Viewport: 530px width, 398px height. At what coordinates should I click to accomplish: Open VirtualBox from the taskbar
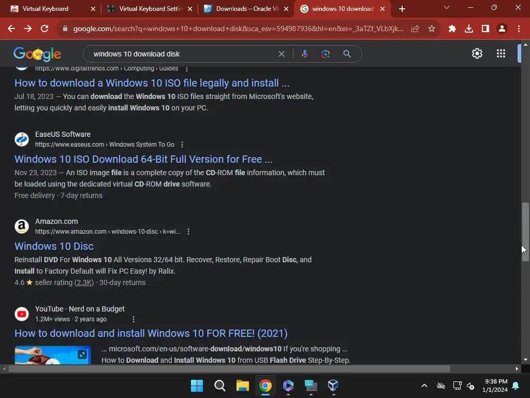pyautogui.click(x=333, y=386)
